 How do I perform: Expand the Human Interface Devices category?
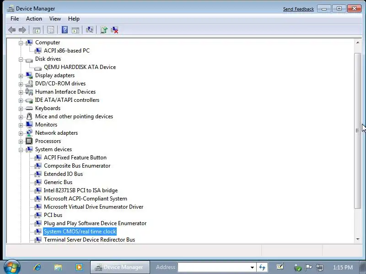point(21,92)
